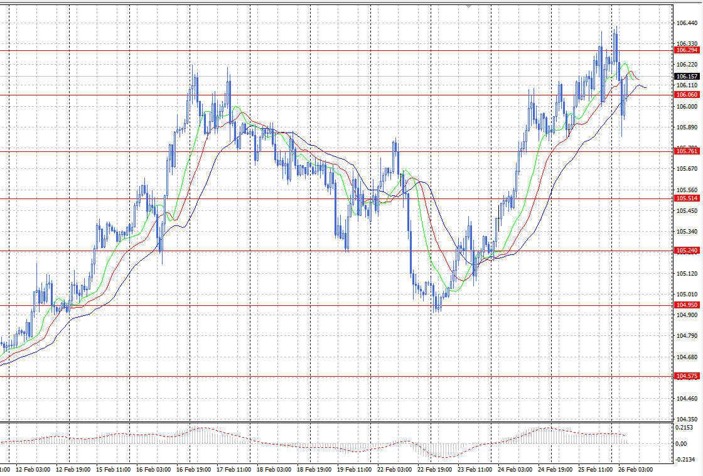
Task: Click the 16 Feb 03:00 time label
Action: click(x=153, y=470)
